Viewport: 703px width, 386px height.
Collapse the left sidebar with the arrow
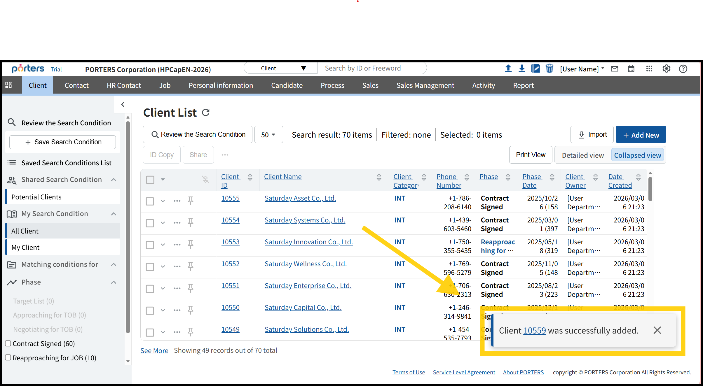click(x=123, y=104)
